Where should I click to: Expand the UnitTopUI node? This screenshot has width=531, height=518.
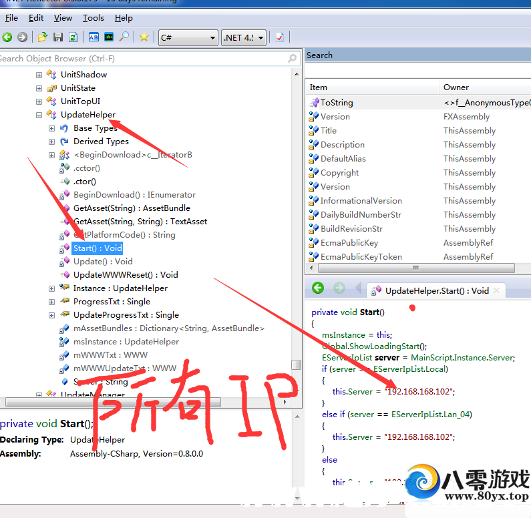pos(39,101)
